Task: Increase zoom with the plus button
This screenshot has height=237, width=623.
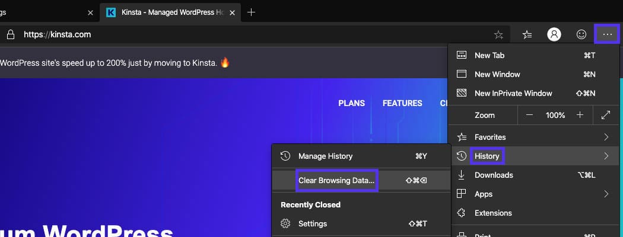Action: click(x=580, y=115)
